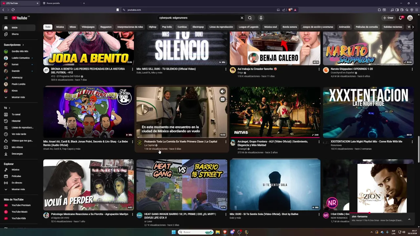The height and width of the screenshot is (236, 420).
Task: Open YouTube Kids link
Action: 18,218
